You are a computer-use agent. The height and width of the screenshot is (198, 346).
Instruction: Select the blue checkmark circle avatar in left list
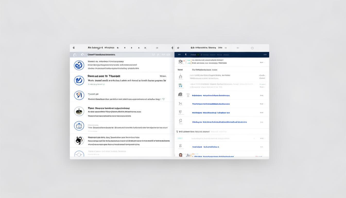[x=79, y=80]
